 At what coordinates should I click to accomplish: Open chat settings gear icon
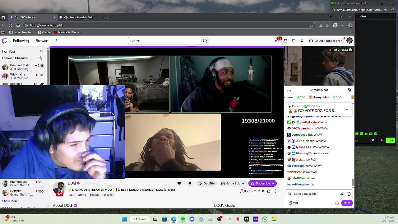point(337,203)
